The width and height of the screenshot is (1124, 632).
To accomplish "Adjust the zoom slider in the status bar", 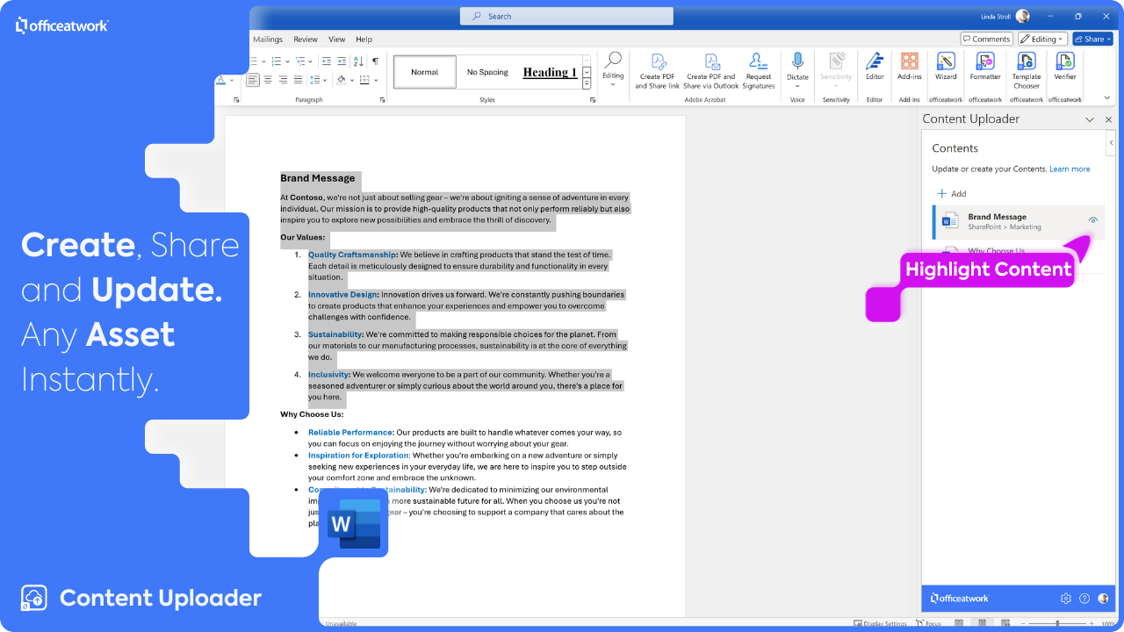I will (1058, 623).
